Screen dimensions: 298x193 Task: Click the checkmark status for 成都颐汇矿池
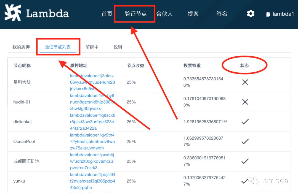245,161
